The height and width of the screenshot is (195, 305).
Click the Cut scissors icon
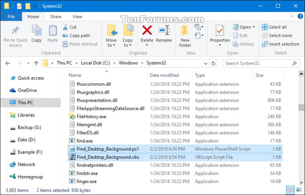coord(65,27)
